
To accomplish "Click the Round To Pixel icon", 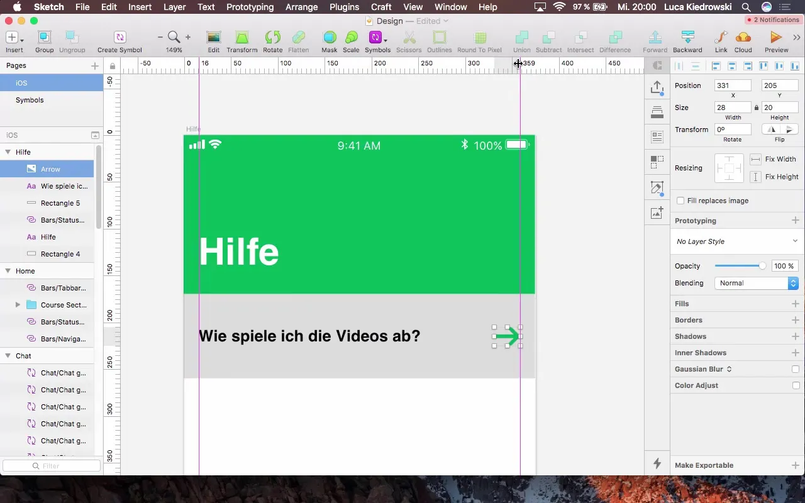I will pyautogui.click(x=480, y=38).
